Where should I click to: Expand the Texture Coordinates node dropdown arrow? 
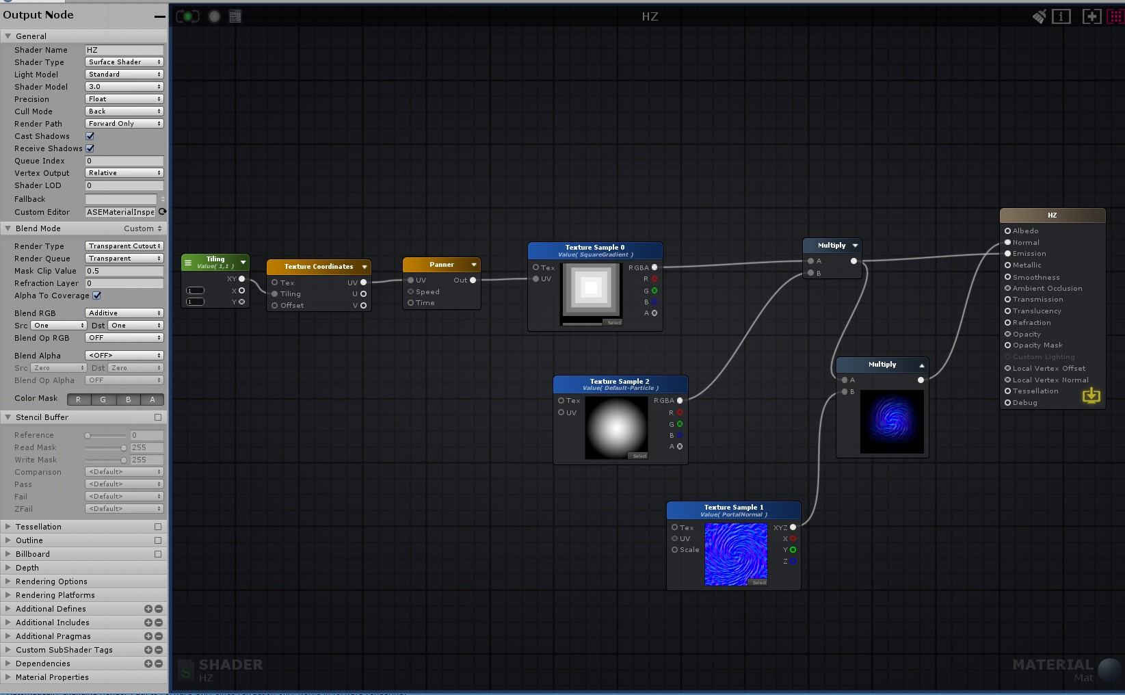[365, 267]
